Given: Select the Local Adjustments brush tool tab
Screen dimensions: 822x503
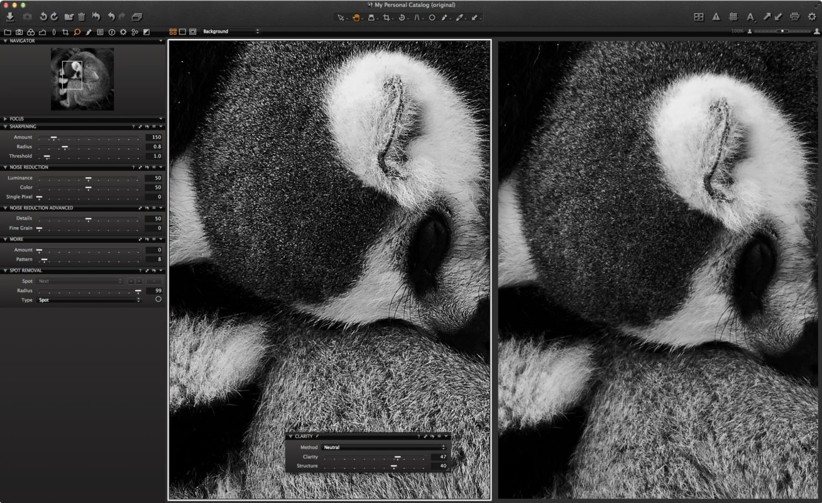Looking at the screenshot, I should (x=89, y=31).
